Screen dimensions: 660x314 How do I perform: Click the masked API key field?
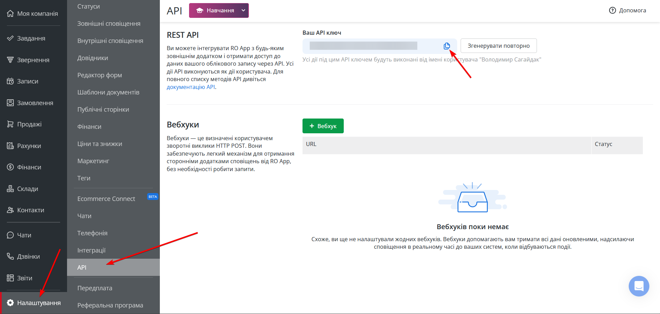click(363, 45)
